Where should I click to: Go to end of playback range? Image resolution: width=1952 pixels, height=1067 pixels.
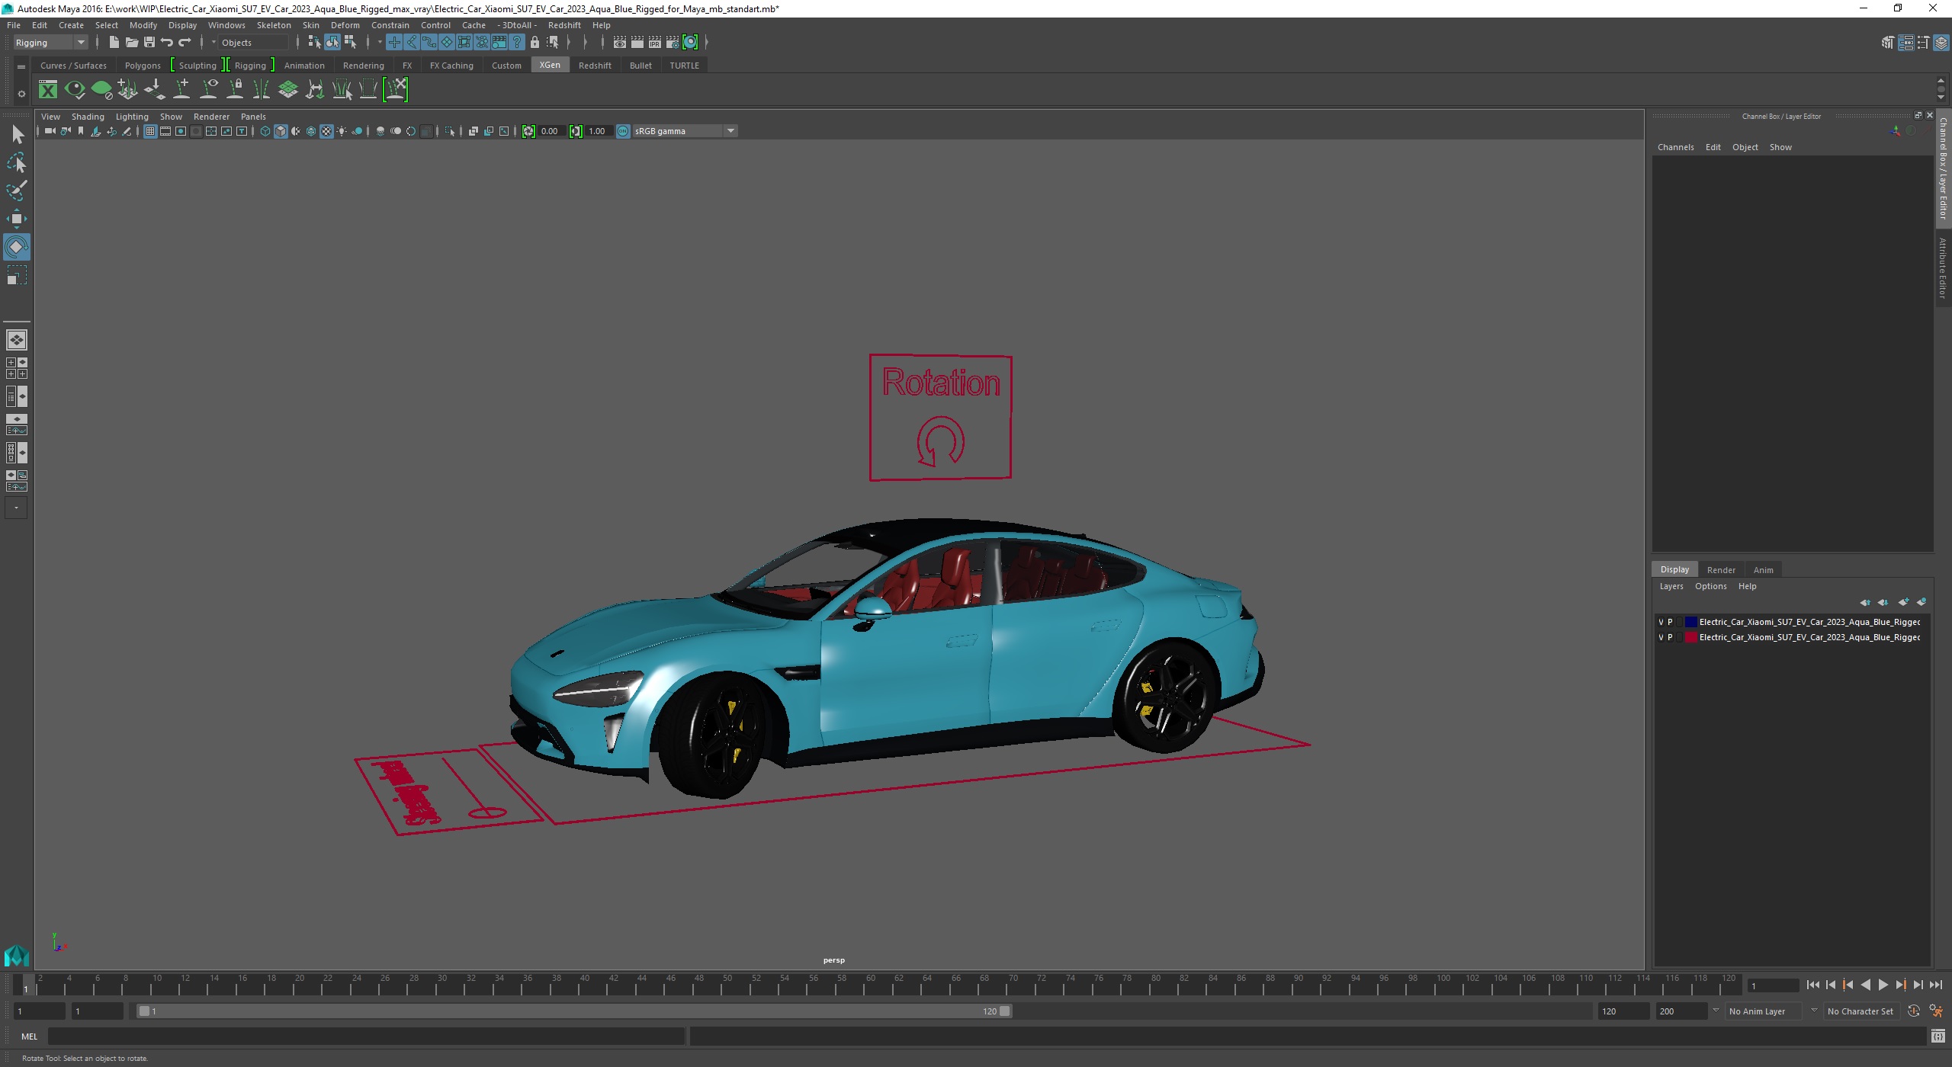[1936, 985]
